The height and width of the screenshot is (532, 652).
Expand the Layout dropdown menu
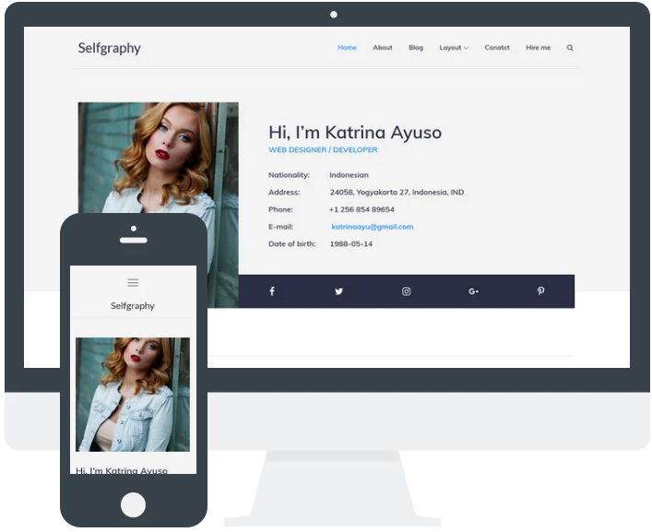point(454,48)
